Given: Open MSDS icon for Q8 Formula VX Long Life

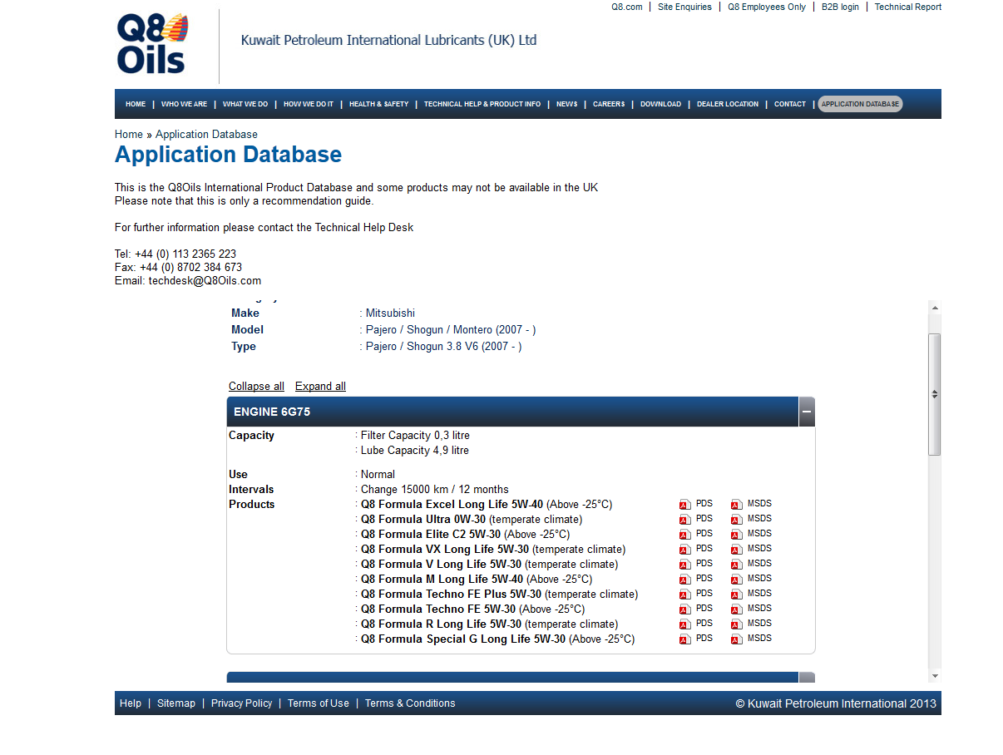Looking at the screenshot, I should pos(736,549).
